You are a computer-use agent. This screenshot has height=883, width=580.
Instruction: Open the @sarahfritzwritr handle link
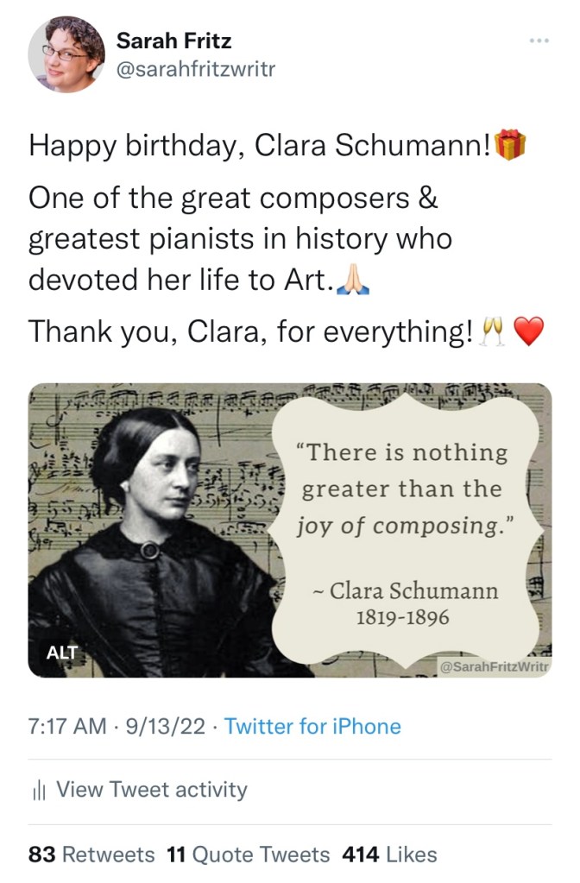[x=195, y=69]
